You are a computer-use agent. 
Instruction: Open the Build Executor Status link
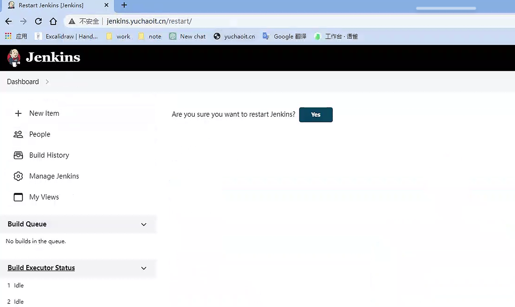point(41,268)
